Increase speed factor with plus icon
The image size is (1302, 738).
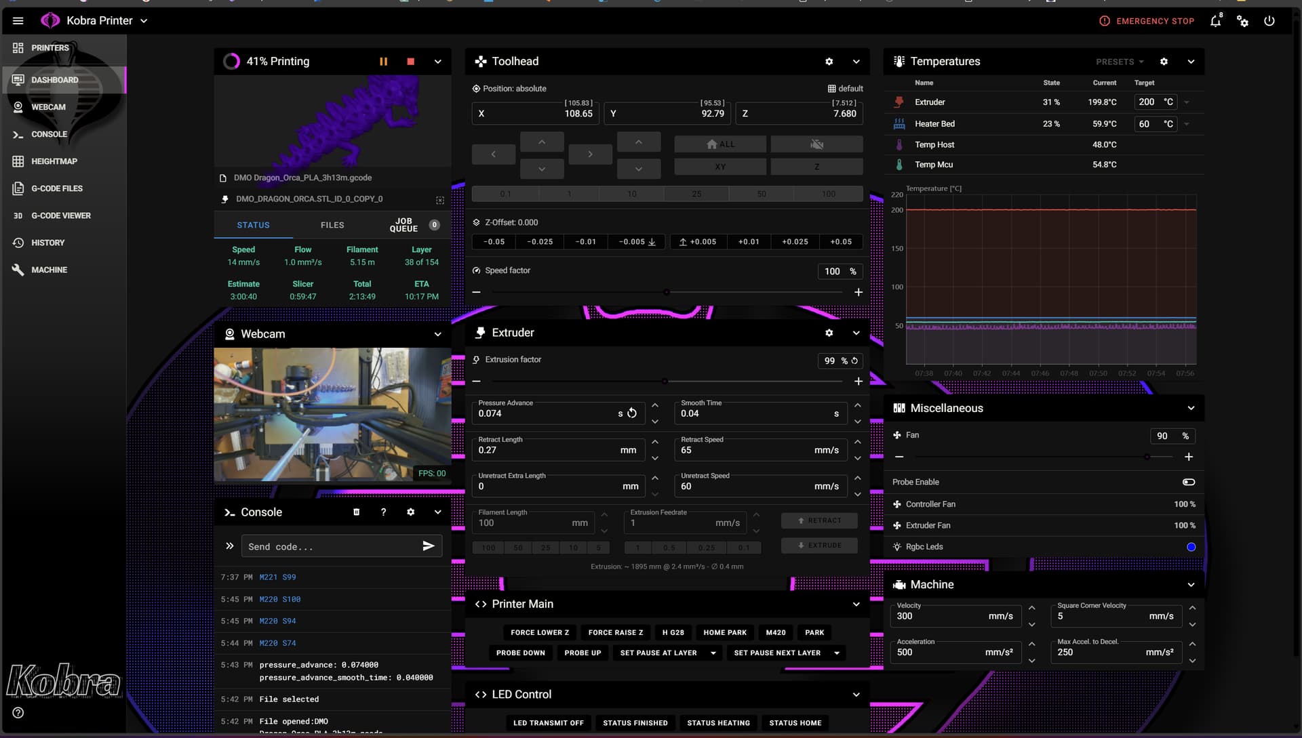click(859, 292)
